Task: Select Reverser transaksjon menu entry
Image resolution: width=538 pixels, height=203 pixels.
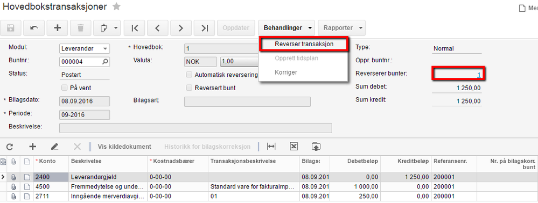Action: [x=304, y=44]
